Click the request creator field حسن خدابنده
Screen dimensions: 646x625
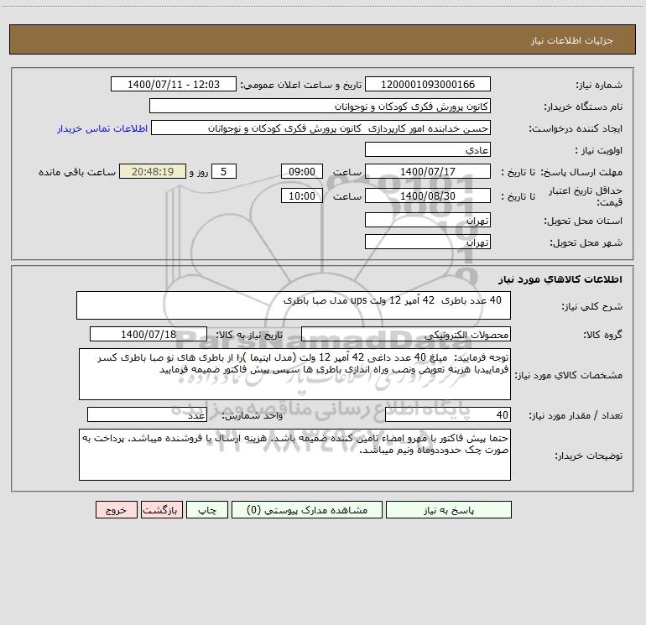(x=321, y=128)
